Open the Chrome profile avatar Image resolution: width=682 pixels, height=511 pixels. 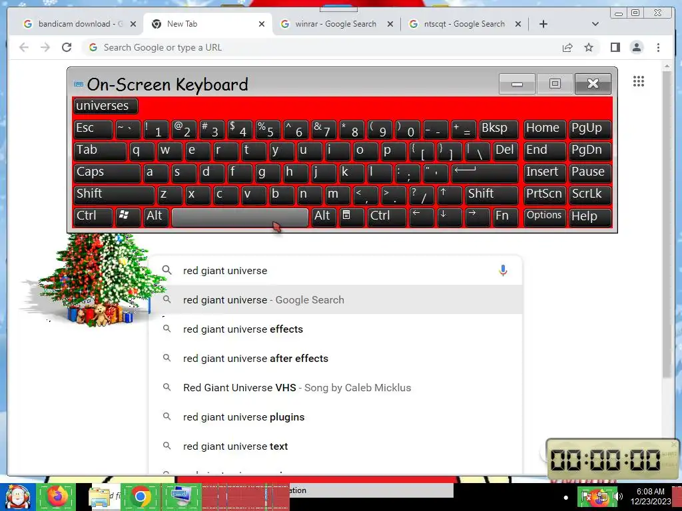pos(636,47)
